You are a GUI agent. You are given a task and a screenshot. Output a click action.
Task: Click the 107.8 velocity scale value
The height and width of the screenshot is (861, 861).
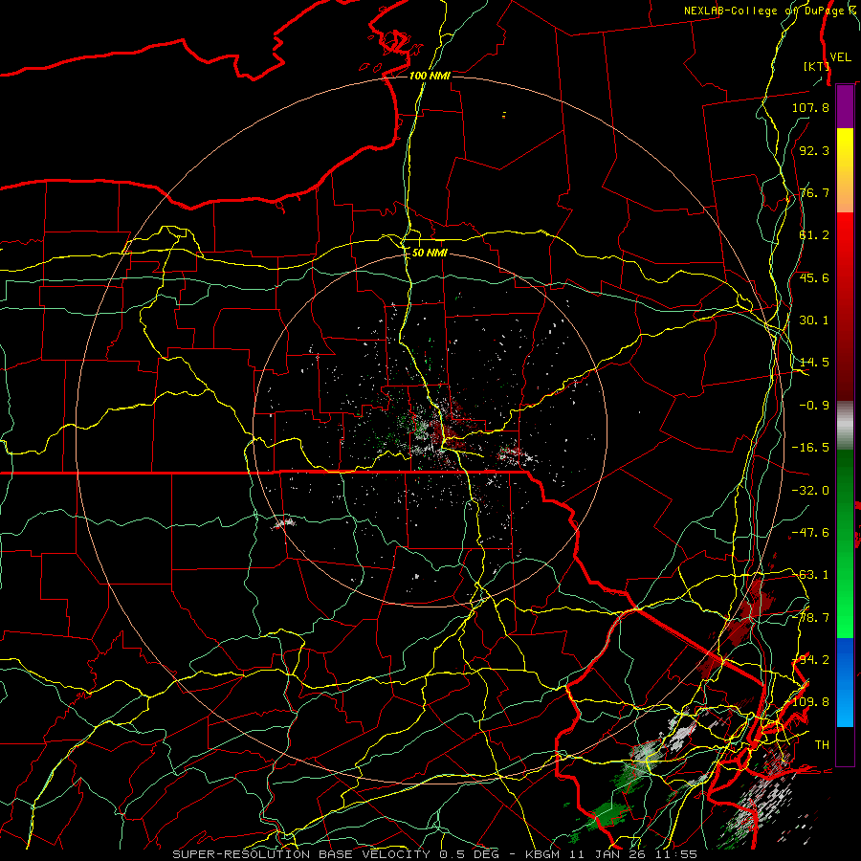(x=810, y=107)
